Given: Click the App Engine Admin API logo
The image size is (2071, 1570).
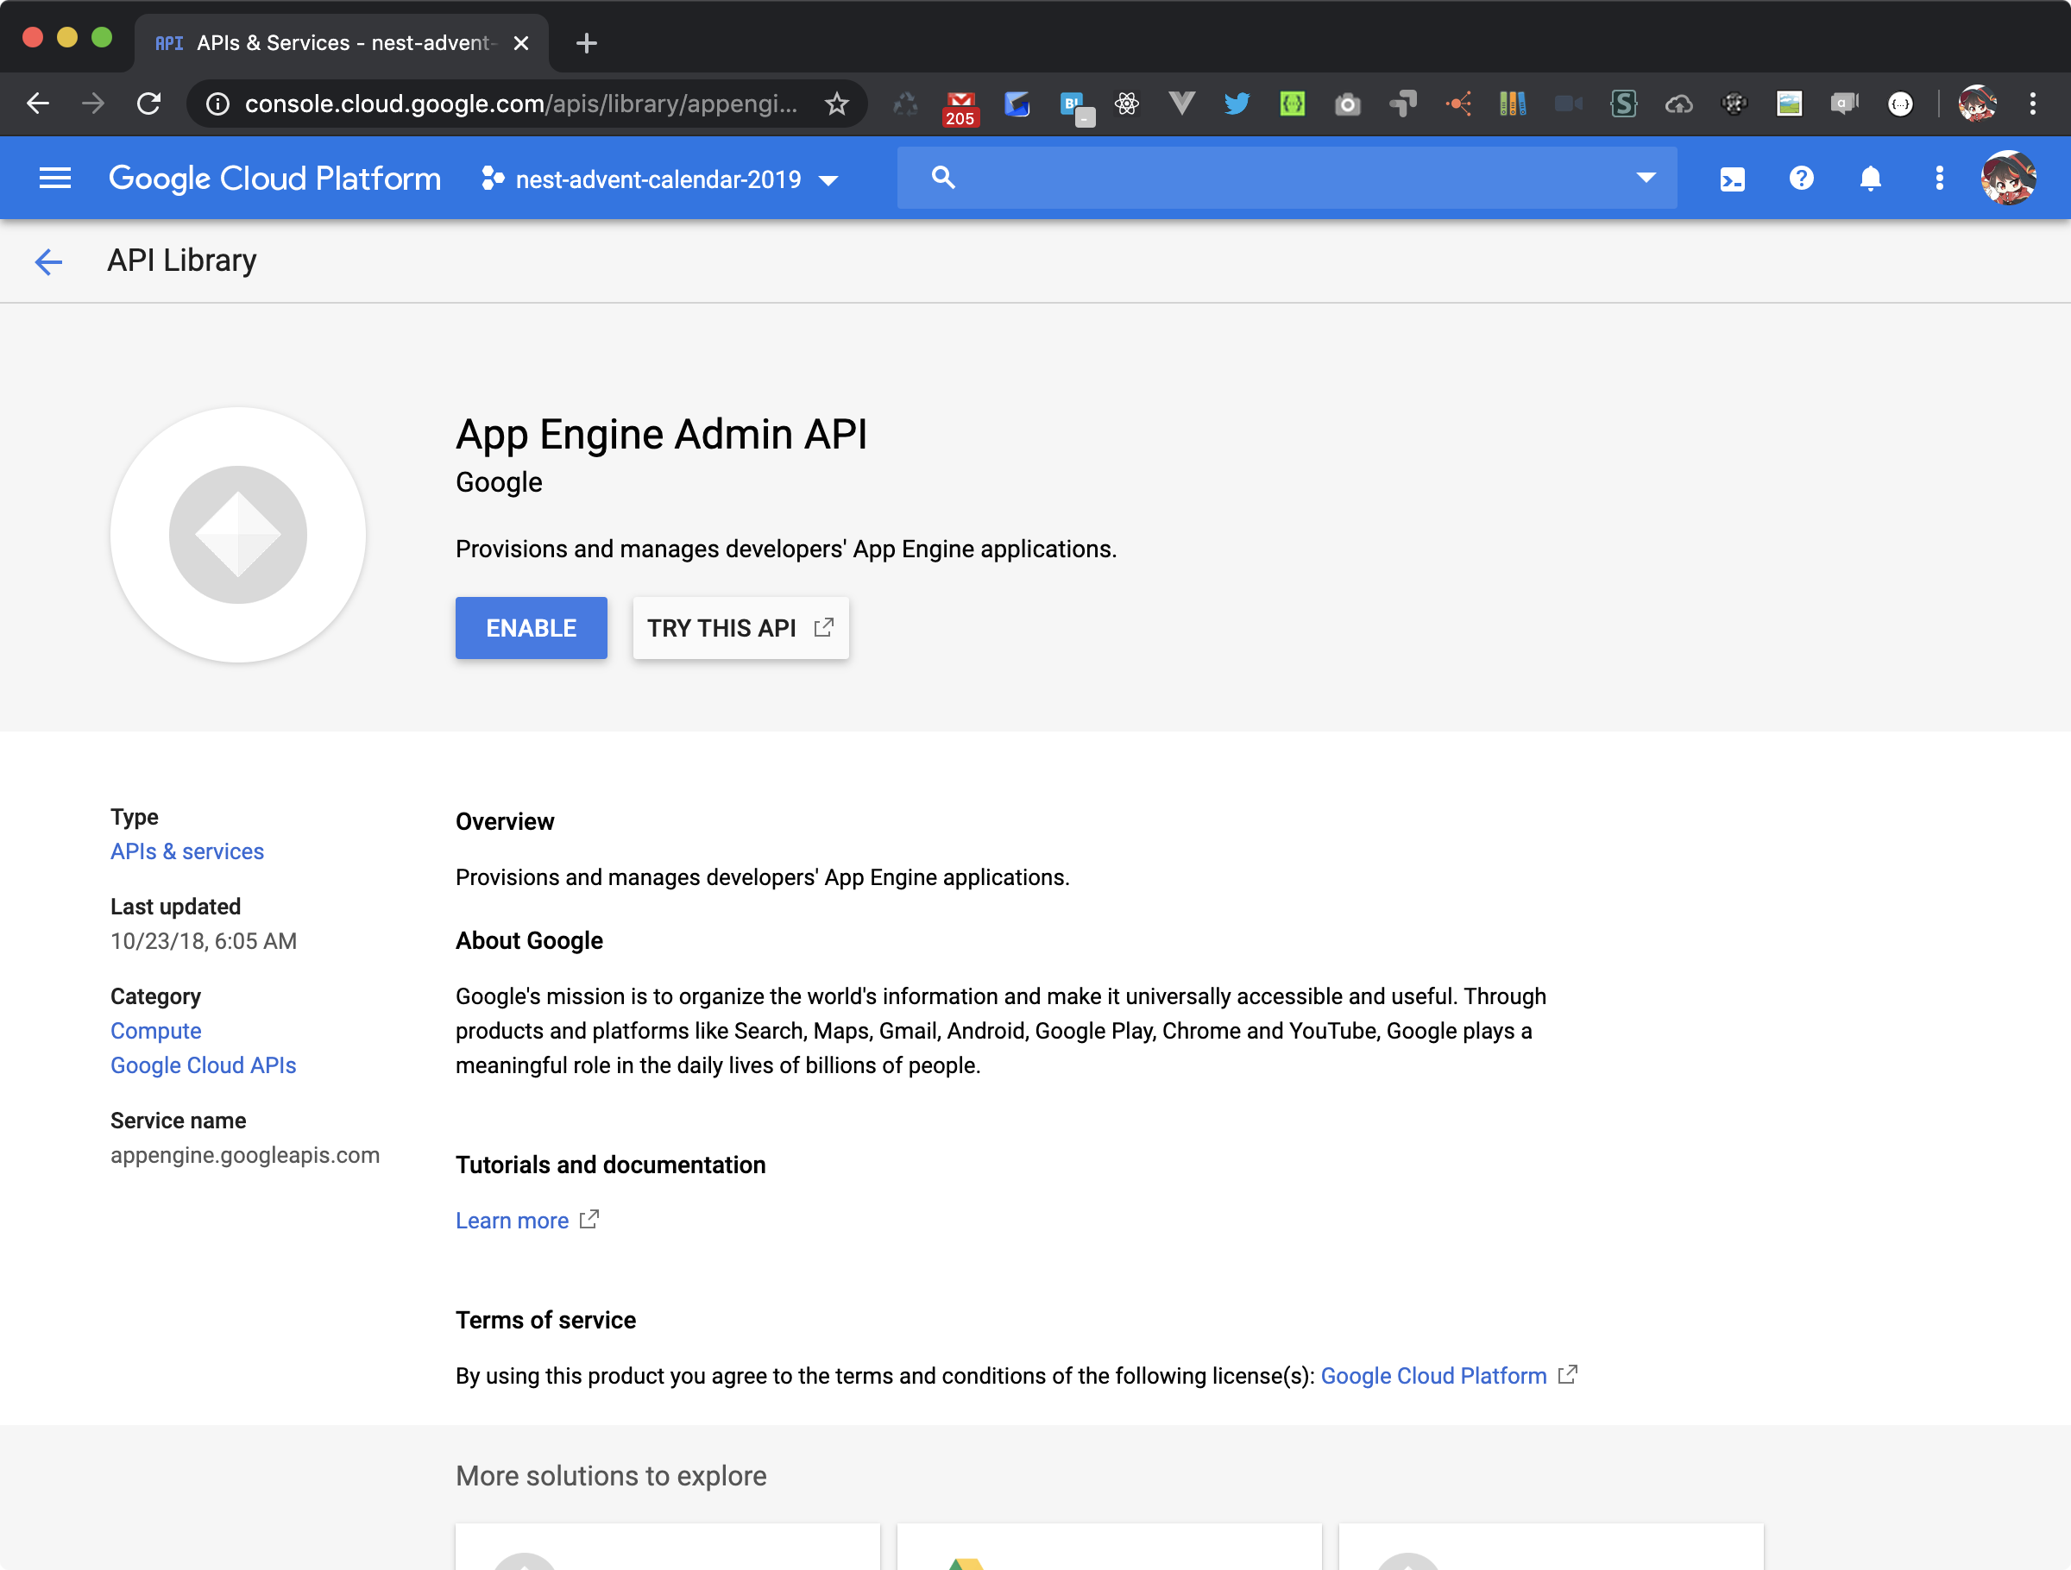Looking at the screenshot, I should point(238,535).
